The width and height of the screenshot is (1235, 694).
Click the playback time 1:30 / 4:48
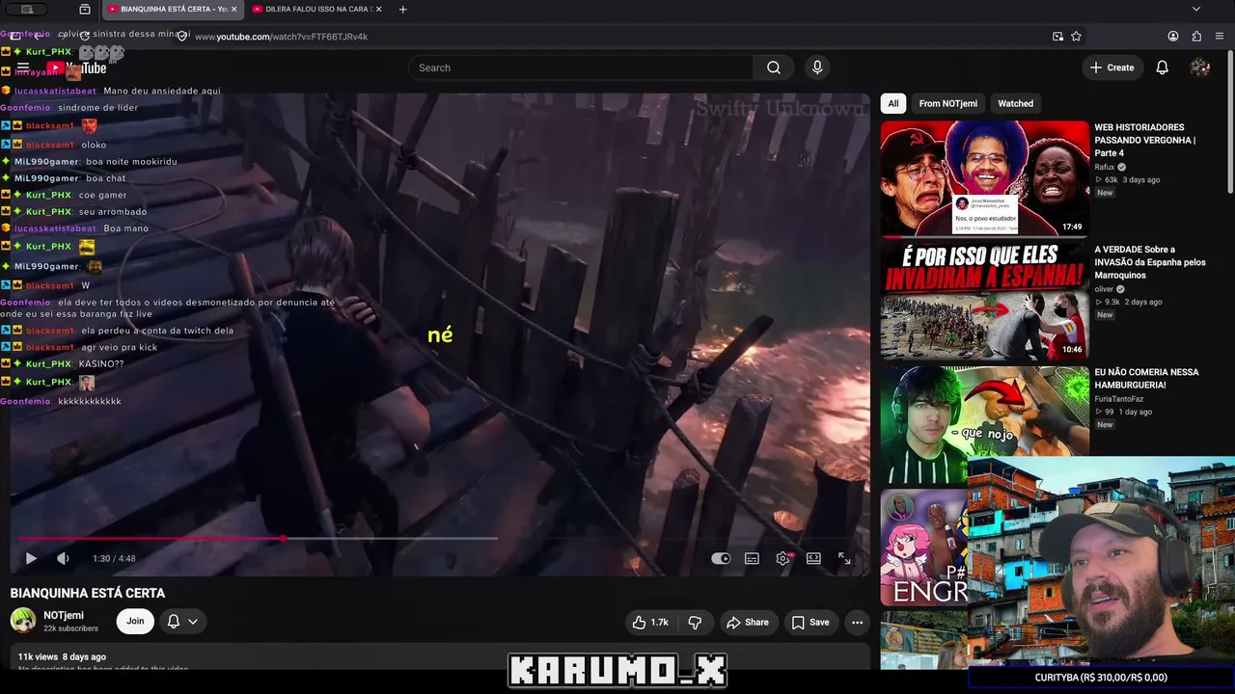pyautogui.click(x=114, y=558)
